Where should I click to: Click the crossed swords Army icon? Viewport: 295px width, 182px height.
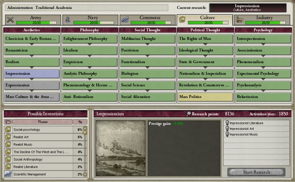point(10,20)
